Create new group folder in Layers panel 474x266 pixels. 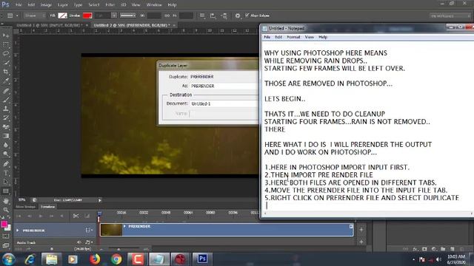[x=443, y=249]
